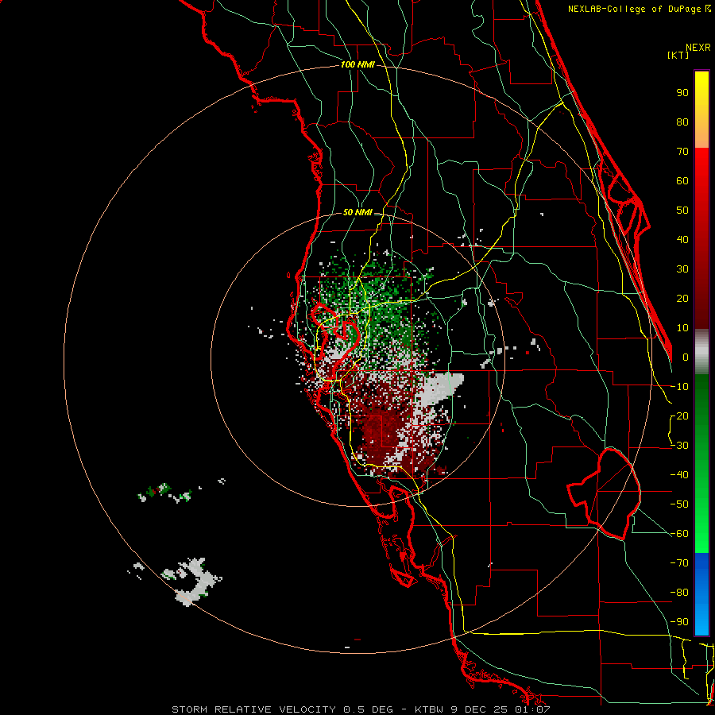Click the -50 value on velocity scale
The height and width of the screenshot is (715, 715).
pos(679,504)
